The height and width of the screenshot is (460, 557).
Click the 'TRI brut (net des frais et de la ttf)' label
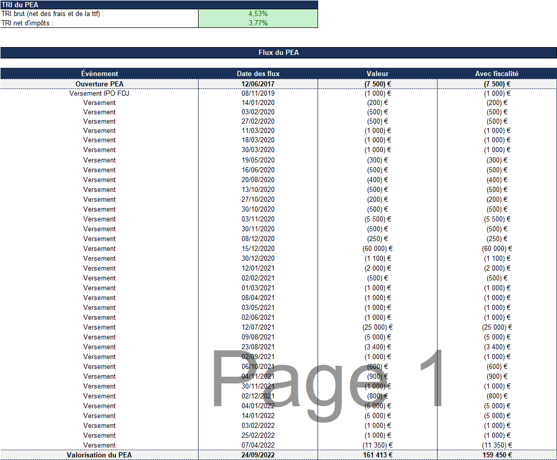(53, 14)
